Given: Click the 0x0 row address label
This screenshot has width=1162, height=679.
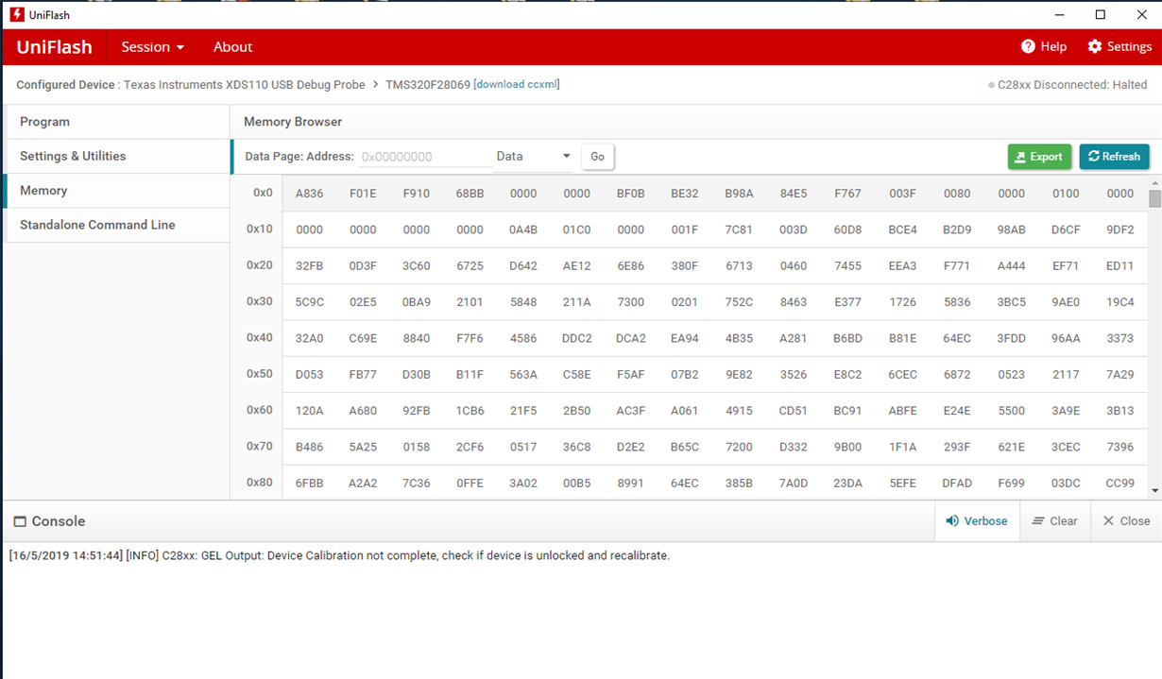Looking at the screenshot, I should 263,193.
